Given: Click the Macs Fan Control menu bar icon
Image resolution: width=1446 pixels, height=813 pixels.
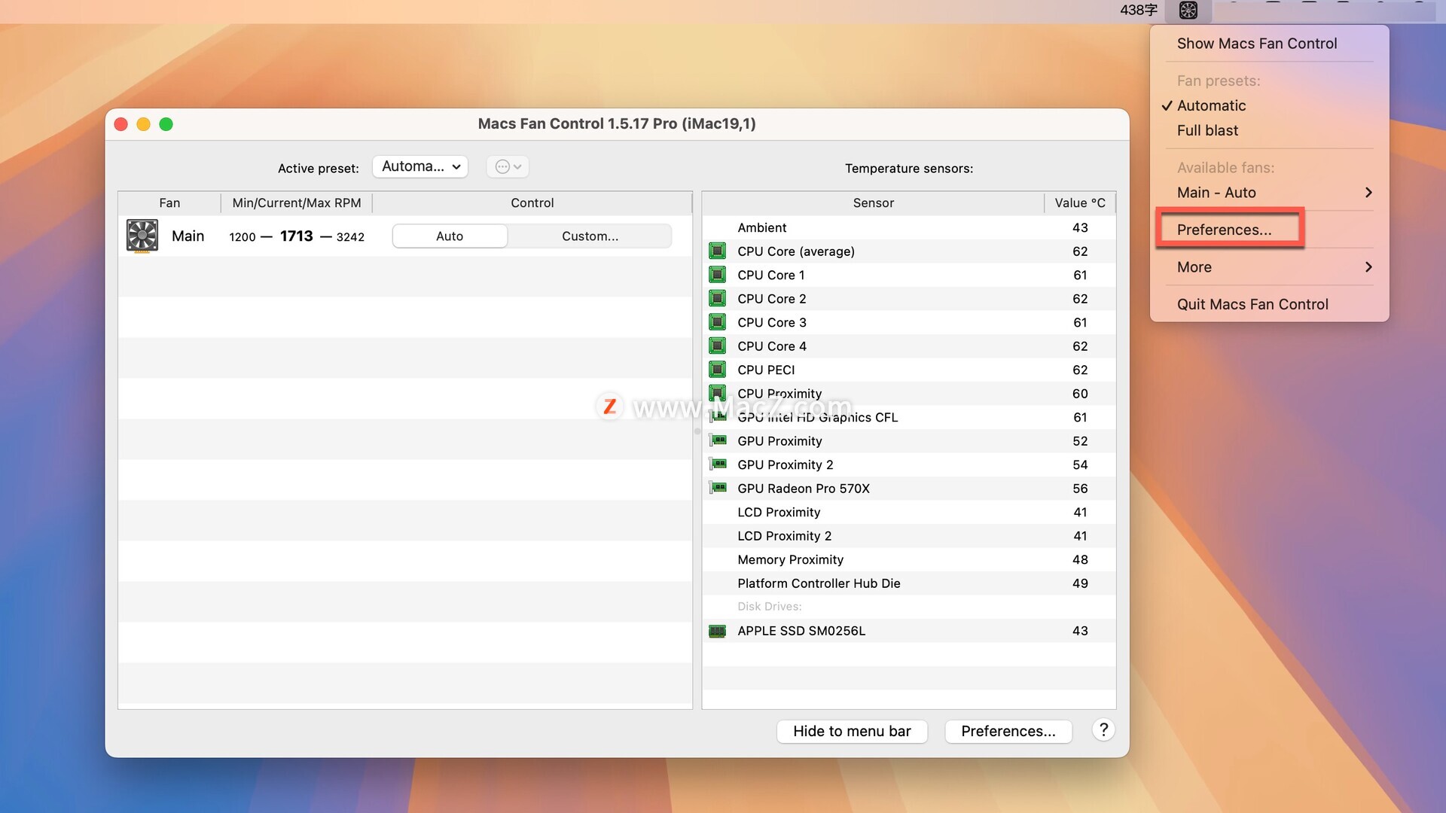Looking at the screenshot, I should pyautogui.click(x=1188, y=11).
